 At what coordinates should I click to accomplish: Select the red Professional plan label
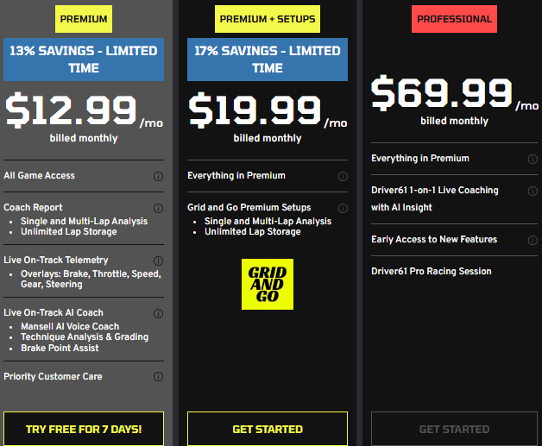(x=454, y=19)
